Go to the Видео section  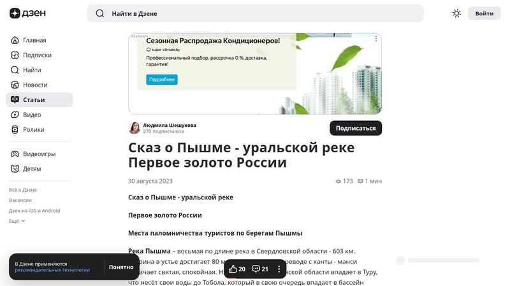point(31,115)
